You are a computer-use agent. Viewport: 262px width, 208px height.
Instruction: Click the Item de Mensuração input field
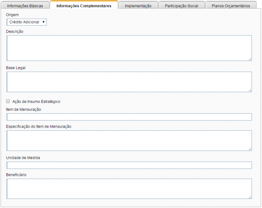click(x=129, y=117)
